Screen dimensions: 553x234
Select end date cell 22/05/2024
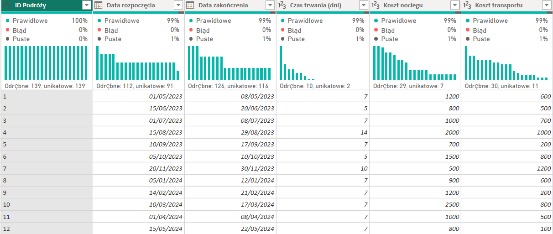coord(230,229)
